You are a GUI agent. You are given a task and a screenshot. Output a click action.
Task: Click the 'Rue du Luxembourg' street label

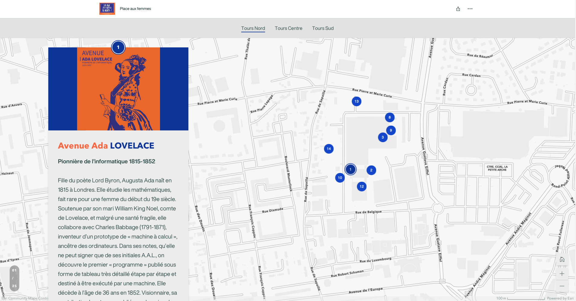[376, 260]
